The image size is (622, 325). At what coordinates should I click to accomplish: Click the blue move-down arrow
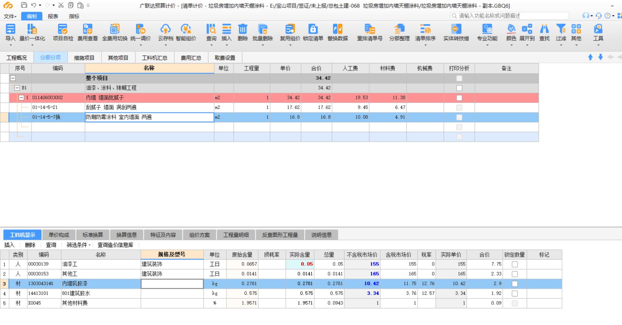[x=601, y=57]
